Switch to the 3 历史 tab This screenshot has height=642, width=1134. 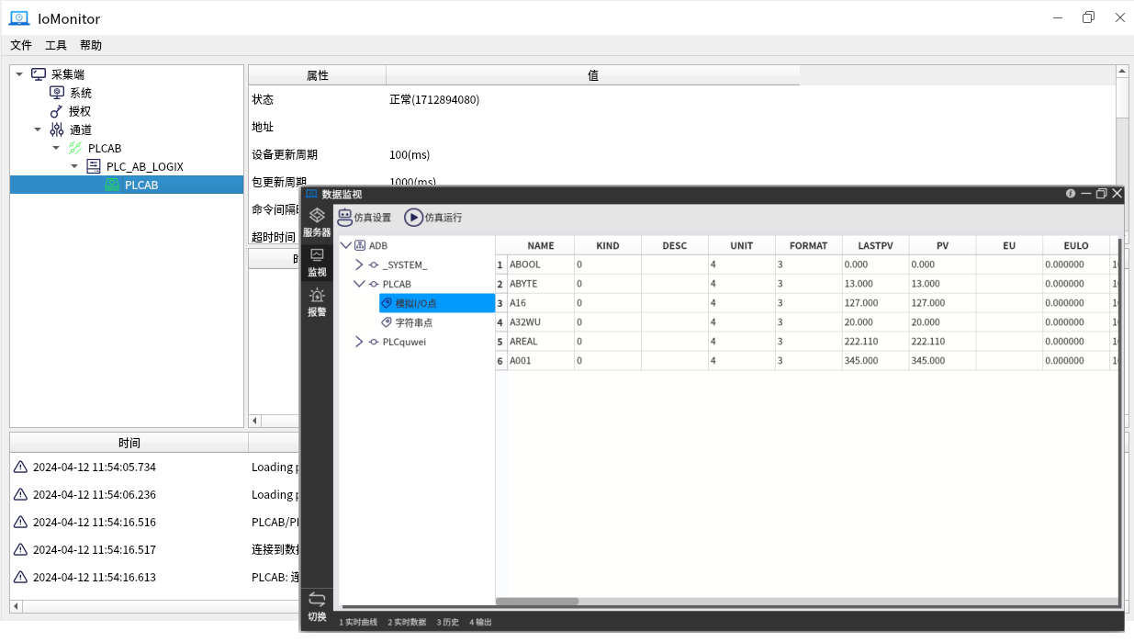tap(447, 622)
